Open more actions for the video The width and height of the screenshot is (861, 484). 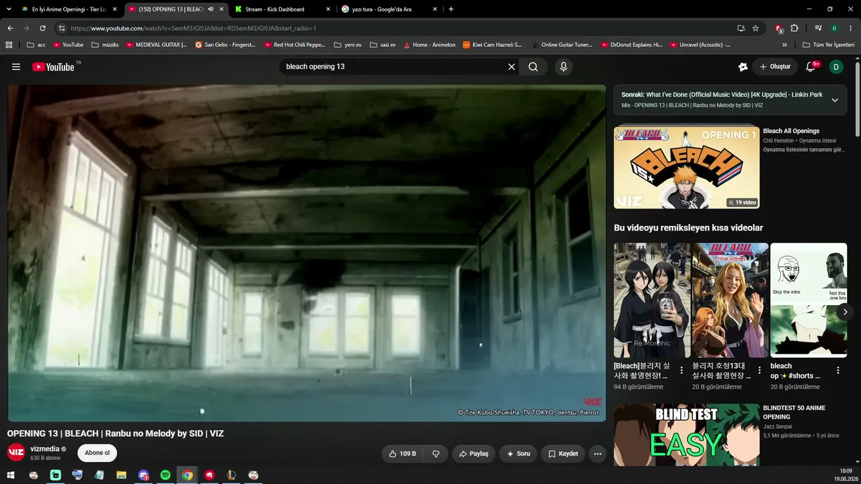pyautogui.click(x=597, y=454)
